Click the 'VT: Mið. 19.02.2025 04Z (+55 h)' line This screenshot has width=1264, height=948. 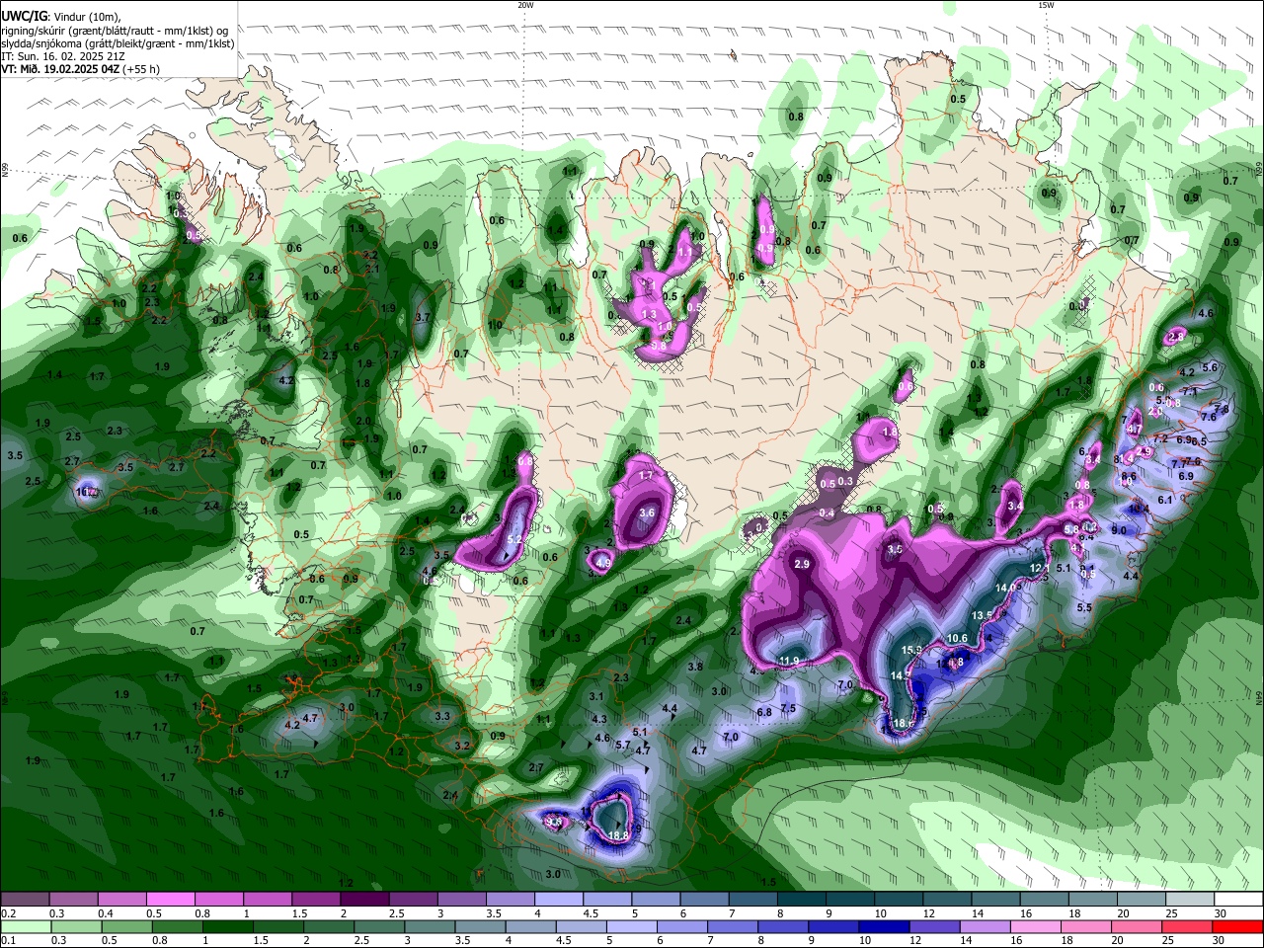pos(80,69)
